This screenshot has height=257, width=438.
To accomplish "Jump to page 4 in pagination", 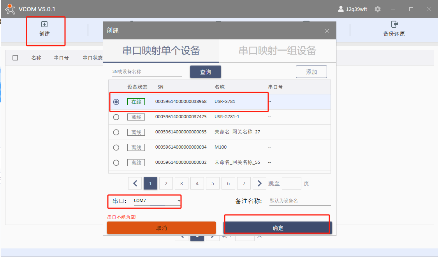I will point(197,183).
